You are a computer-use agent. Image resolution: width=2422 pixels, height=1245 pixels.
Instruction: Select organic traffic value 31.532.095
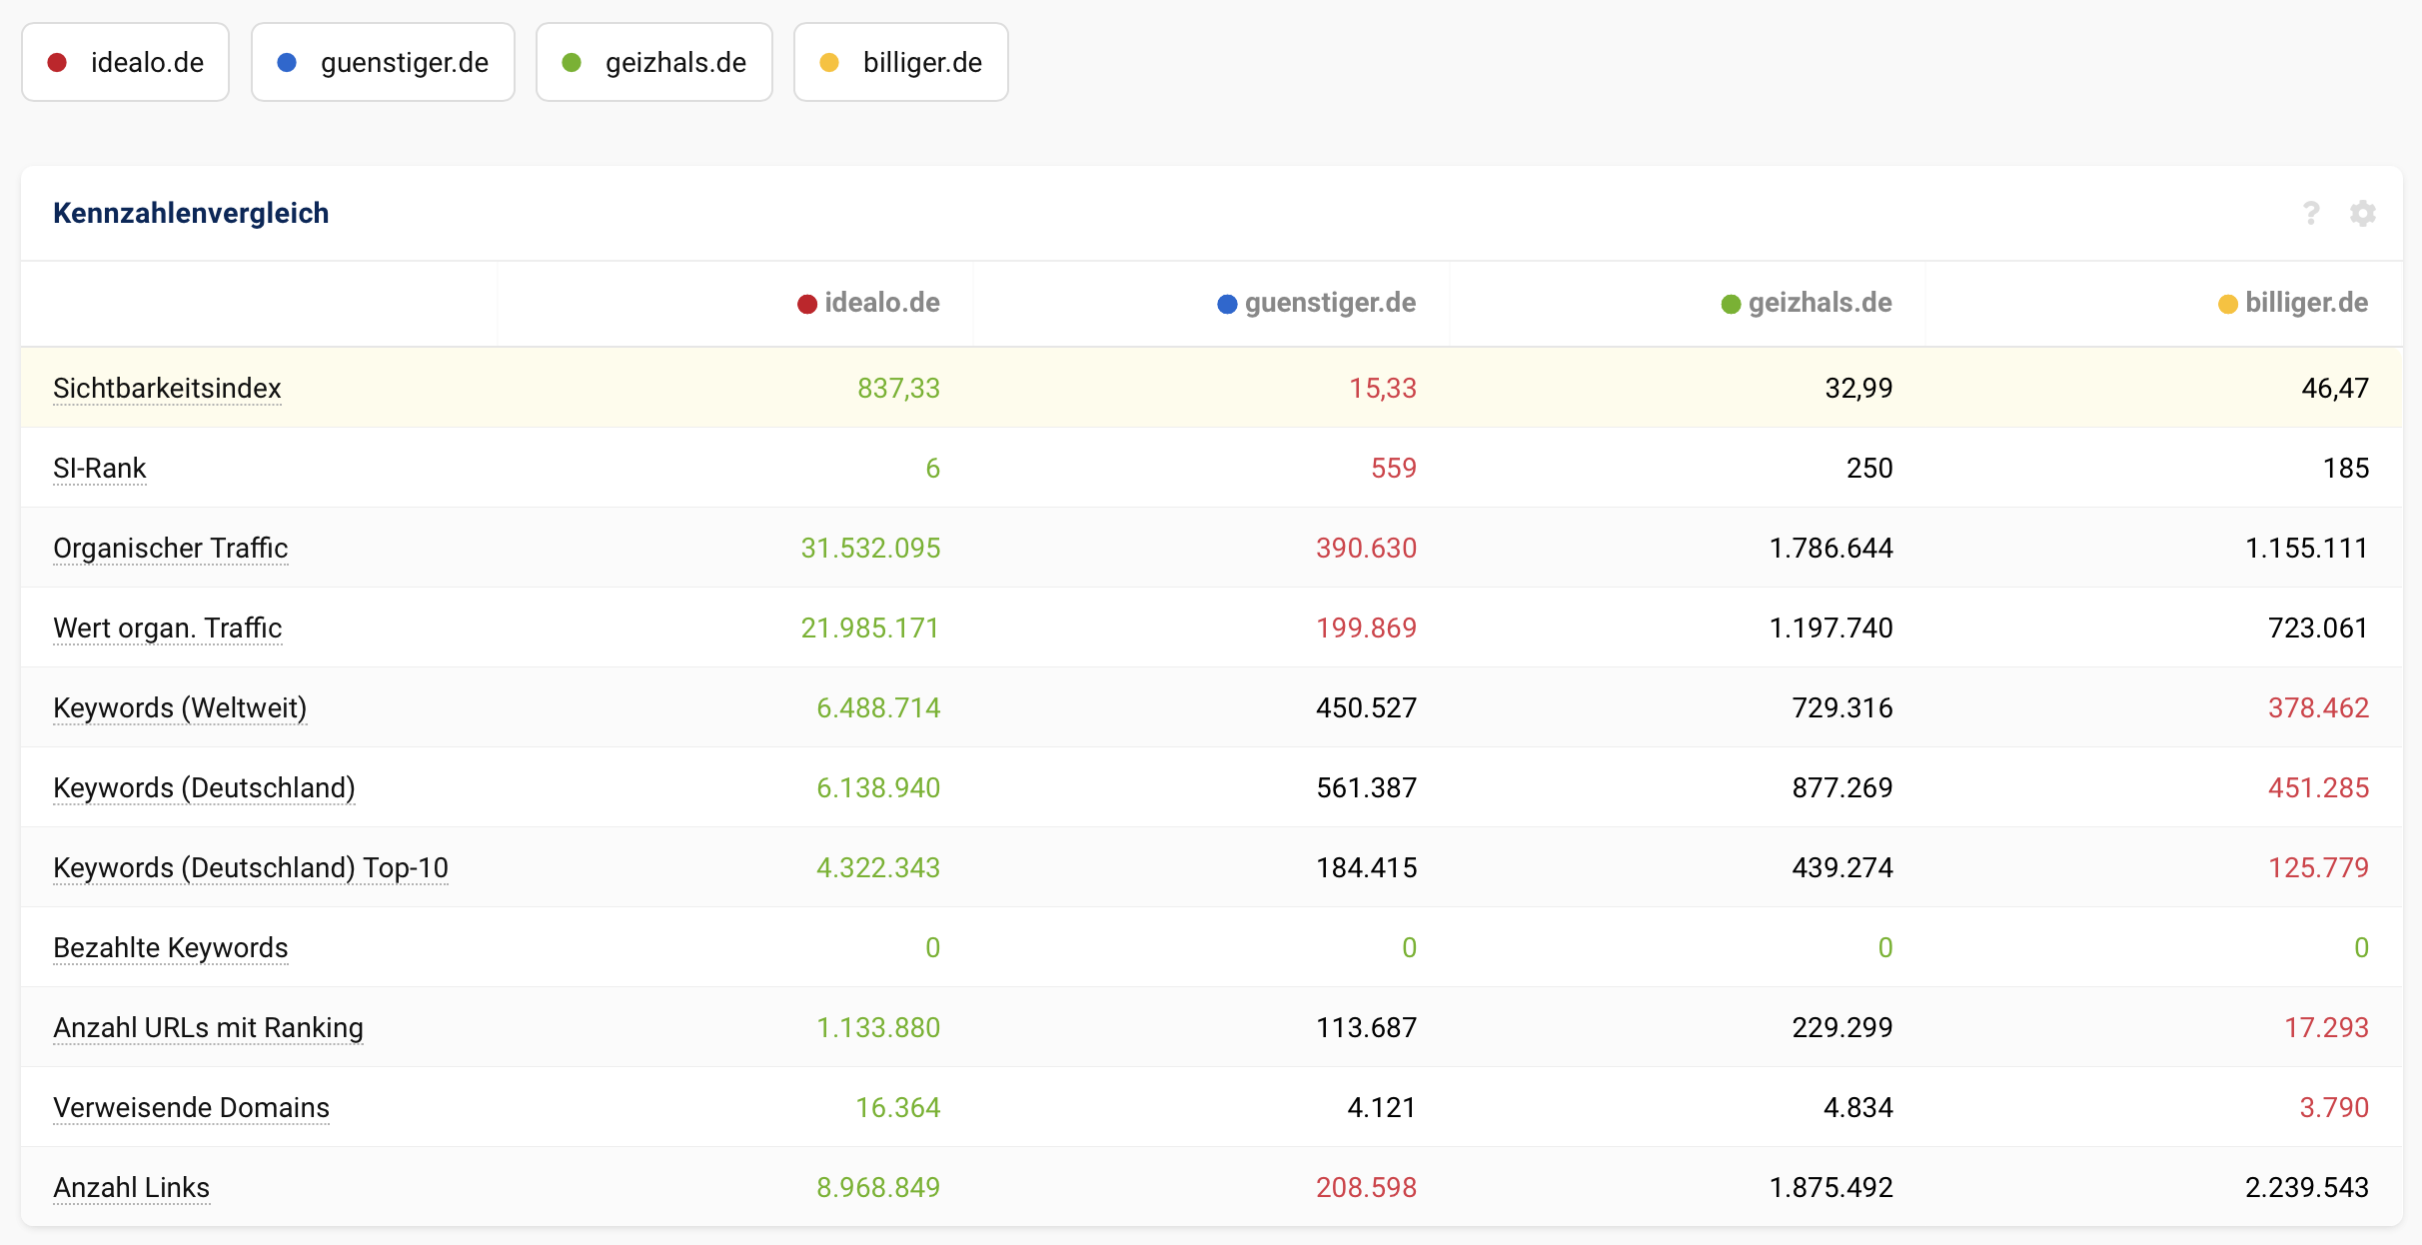click(x=870, y=548)
